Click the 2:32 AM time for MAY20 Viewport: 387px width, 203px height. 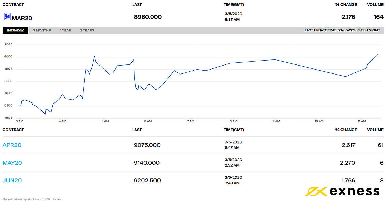pyautogui.click(x=232, y=165)
